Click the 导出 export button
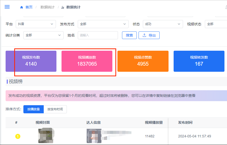Screen dimensions: 227x145 [x=149, y=35]
